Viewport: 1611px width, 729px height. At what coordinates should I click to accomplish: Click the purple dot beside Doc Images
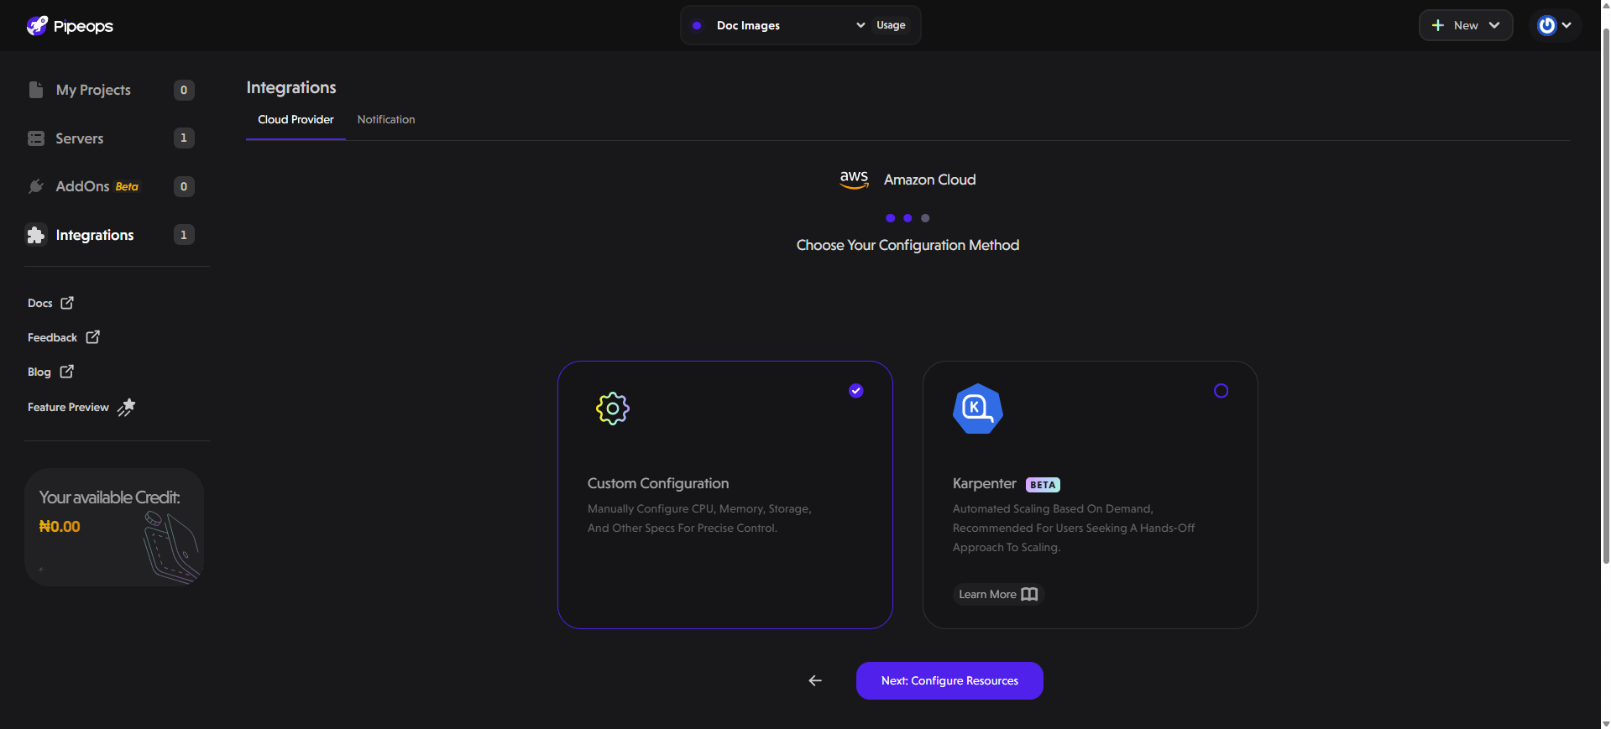697,25
